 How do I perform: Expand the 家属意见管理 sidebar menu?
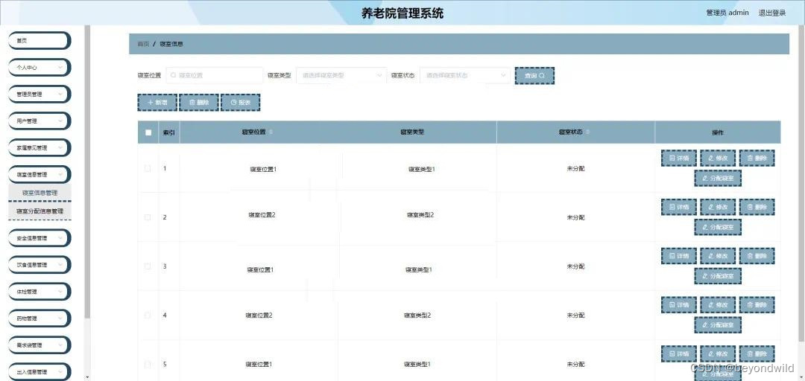point(39,147)
